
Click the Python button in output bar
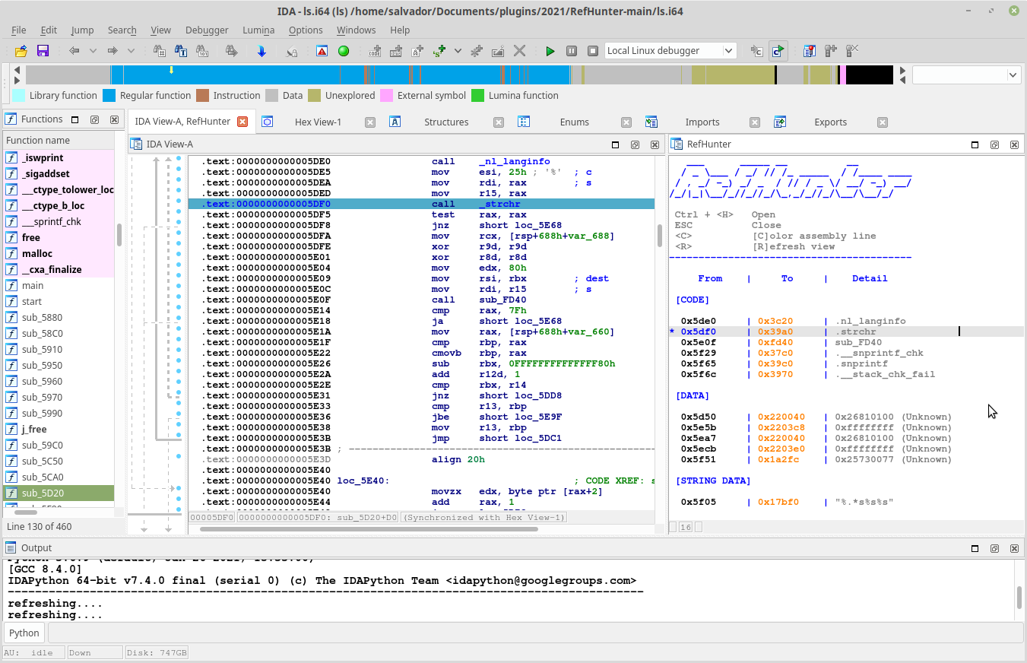pos(24,633)
